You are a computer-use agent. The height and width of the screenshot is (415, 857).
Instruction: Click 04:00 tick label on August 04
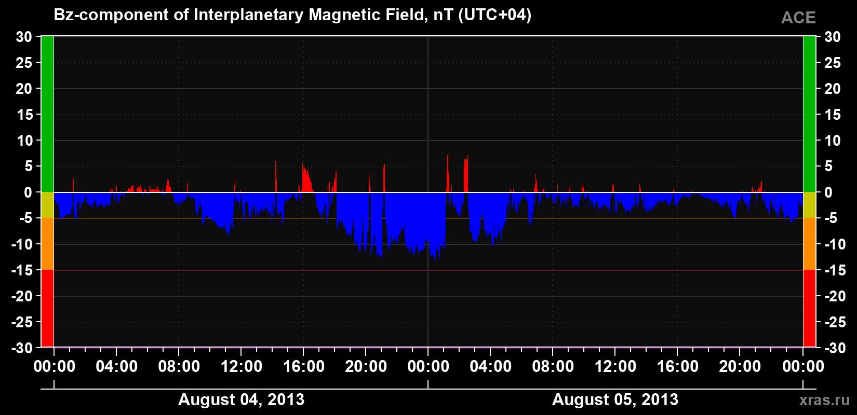pyautogui.click(x=117, y=367)
